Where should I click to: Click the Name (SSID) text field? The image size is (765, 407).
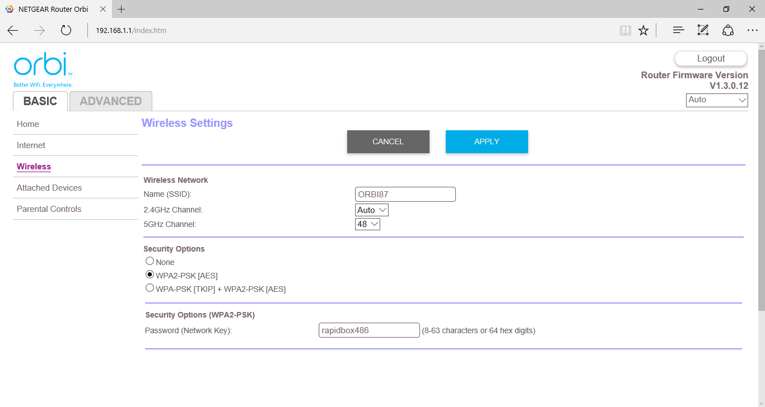(405, 195)
